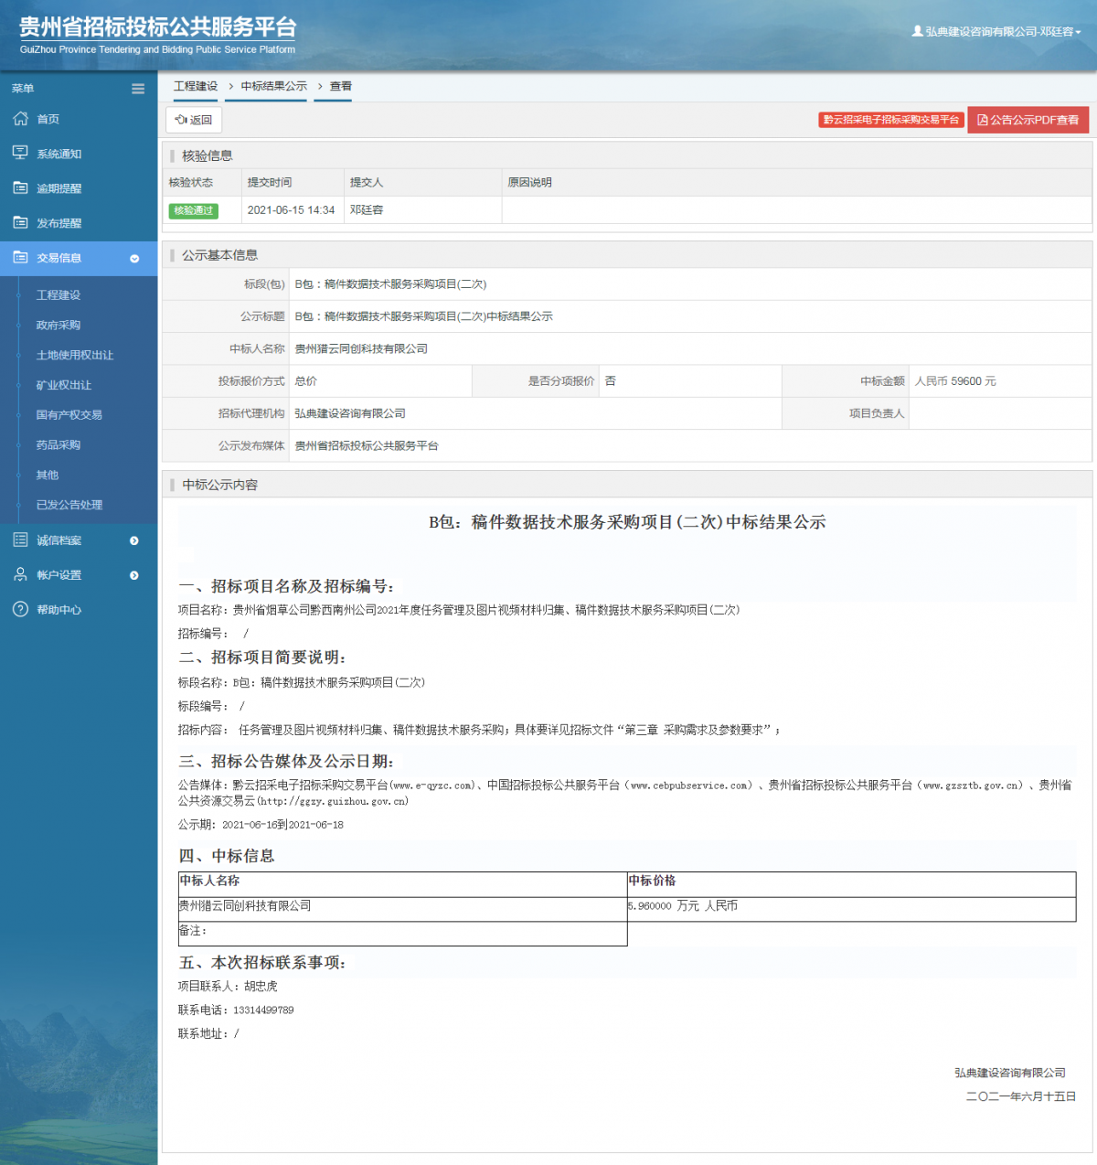Expand the 帐户设置 arrow
Screen dimensions: 1097x1165
click(134, 575)
